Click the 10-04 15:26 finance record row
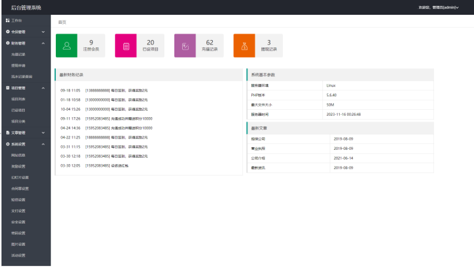Image resolution: width=474 pixels, height=267 pixels. click(x=104, y=109)
